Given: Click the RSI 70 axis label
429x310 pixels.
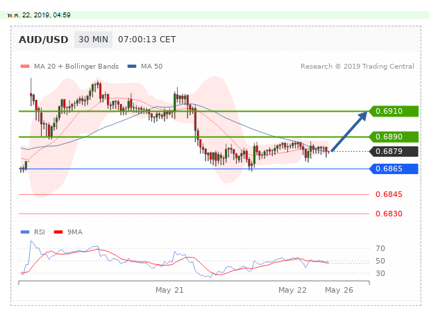Looking at the screenshot, I should (x=380, y=248).
